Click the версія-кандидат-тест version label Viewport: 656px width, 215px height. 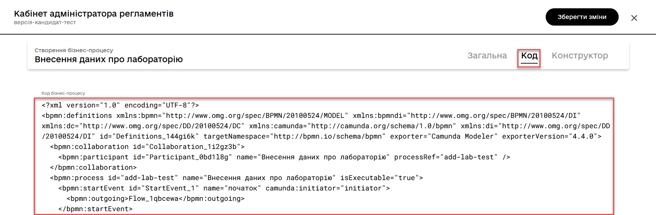[45, 22]
